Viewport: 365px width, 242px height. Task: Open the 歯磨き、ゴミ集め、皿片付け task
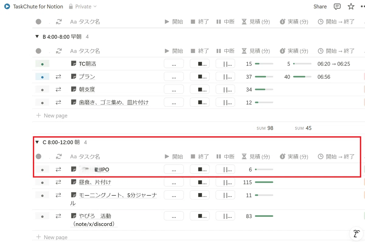(x=114, y=102)
